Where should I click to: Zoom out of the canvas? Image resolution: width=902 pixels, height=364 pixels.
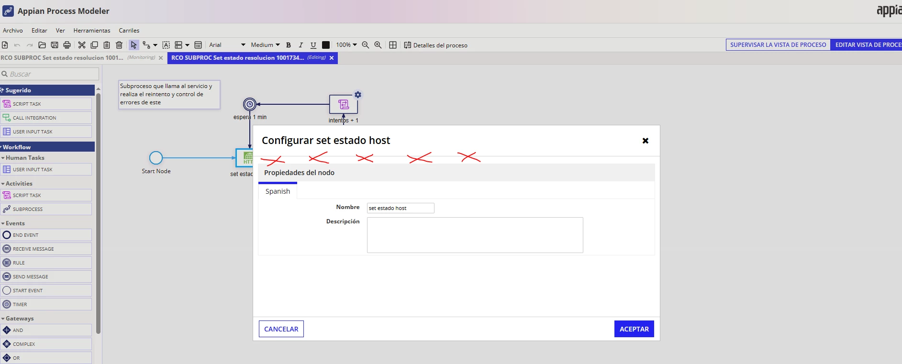click(366, 45)
